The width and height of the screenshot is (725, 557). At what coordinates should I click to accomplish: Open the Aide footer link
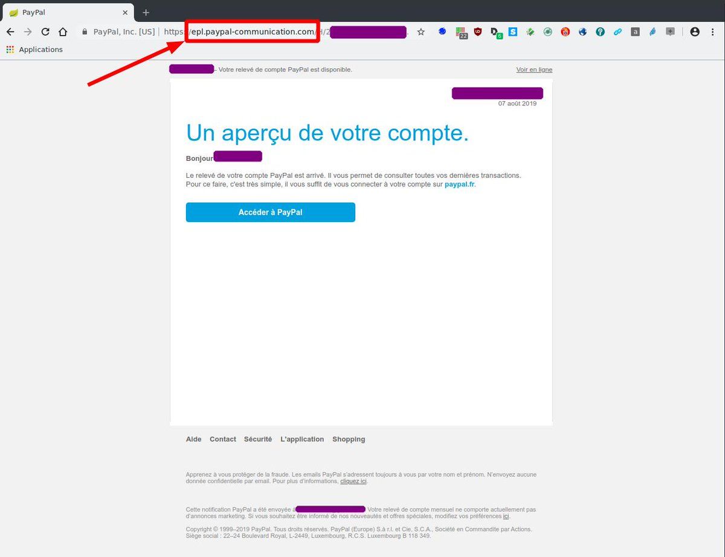[x=194, y=439]
